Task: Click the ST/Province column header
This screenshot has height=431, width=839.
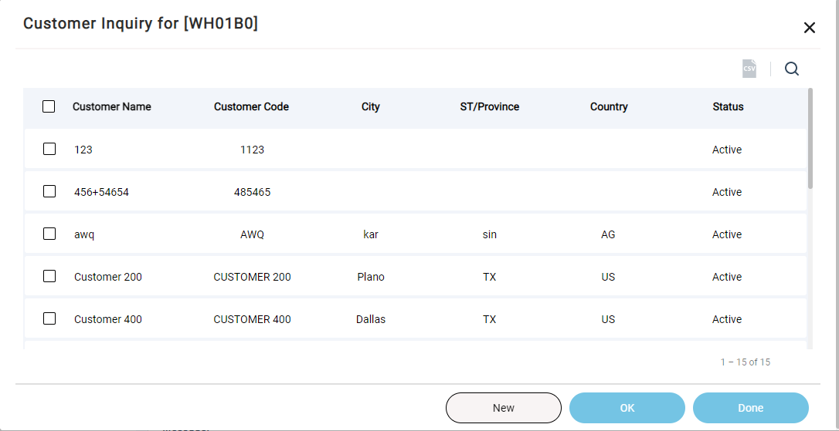Action: (489, 107)
